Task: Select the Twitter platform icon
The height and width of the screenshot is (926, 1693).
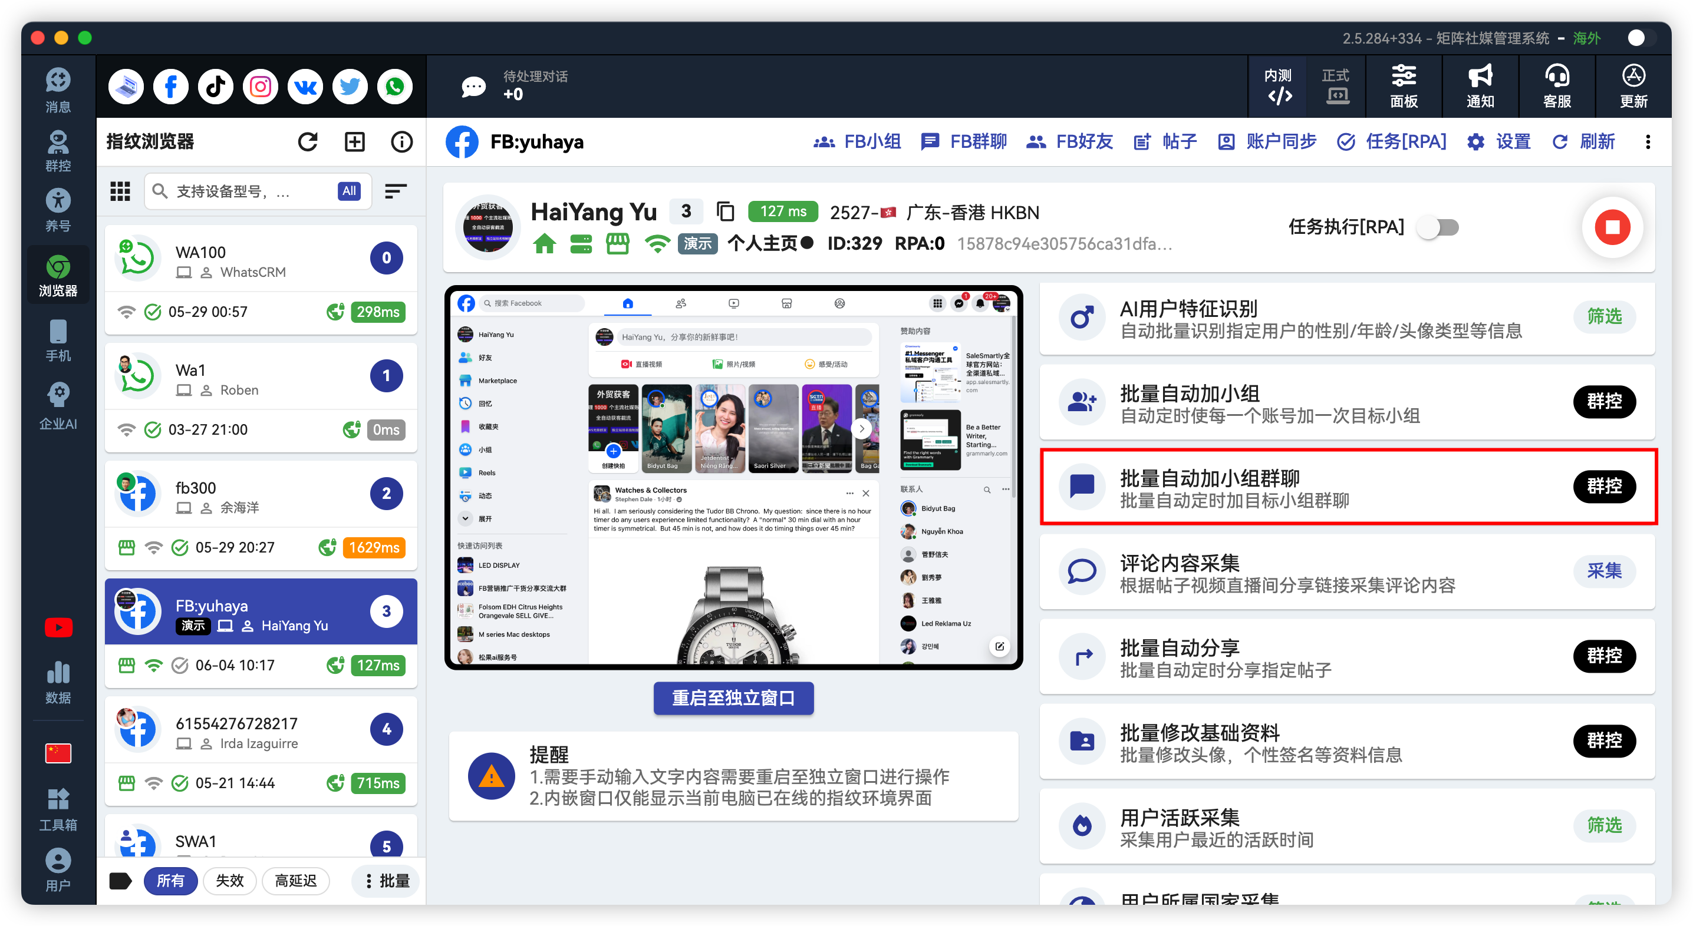Action: pyautogui.click(x=350, y=87)
